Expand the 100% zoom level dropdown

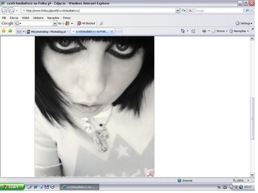(248, 181)
